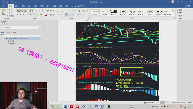Click the search magnifier in navigation pane
The height and width of the screenshot is (109, 193).
coord(40,27)
